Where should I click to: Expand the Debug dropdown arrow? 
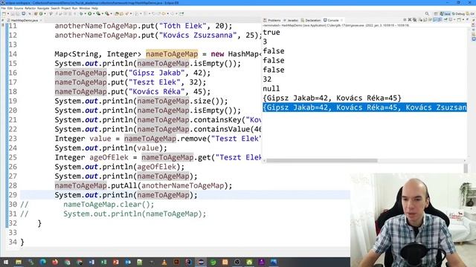85,13
